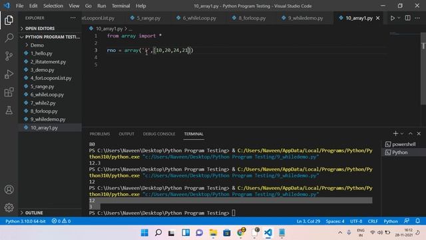The image size is (426, 240).
Task: Show the Output panel tab
Action: [x=126, y=134]
